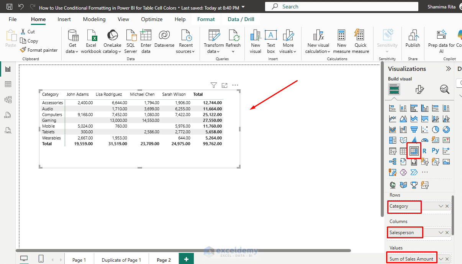462x264 pixels.
Task: Add the ArcGIS map visual
Action: click(393, 172)
